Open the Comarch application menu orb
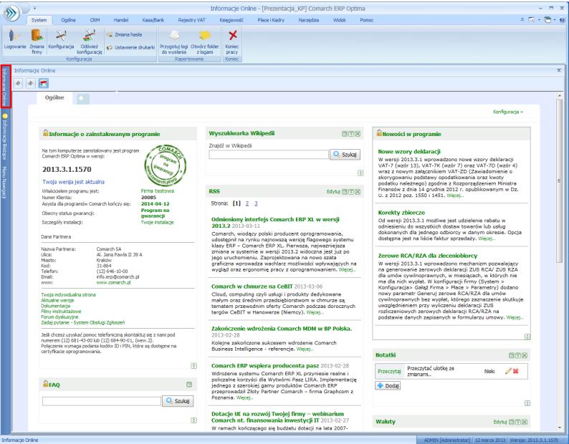The width and height of the screenshot is (569, 444). (12, 14)
